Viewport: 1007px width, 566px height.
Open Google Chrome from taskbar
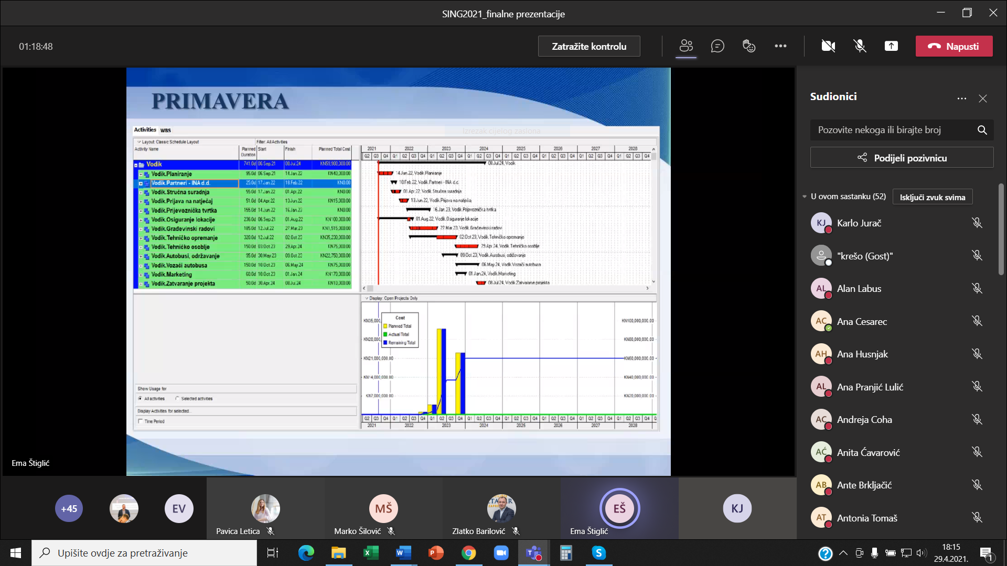click(x=468, y=553)
